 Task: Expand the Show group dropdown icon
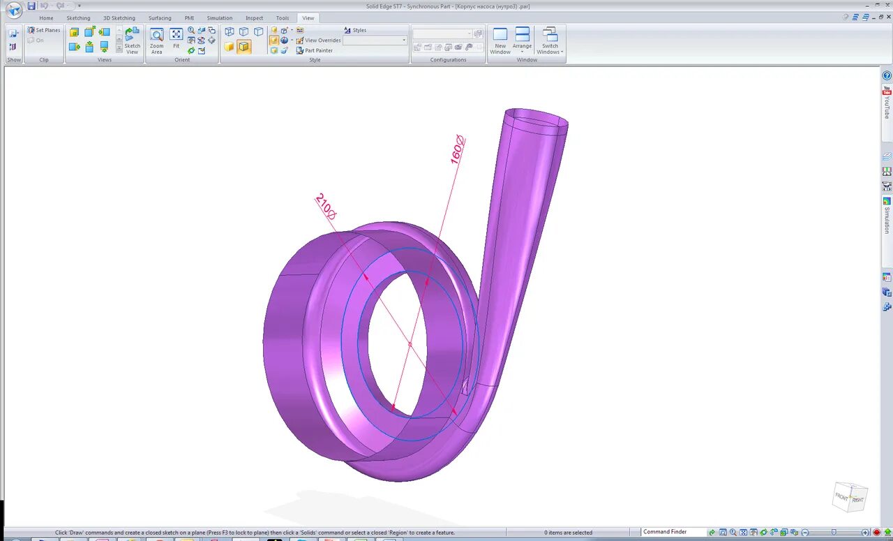pos(13,33)
